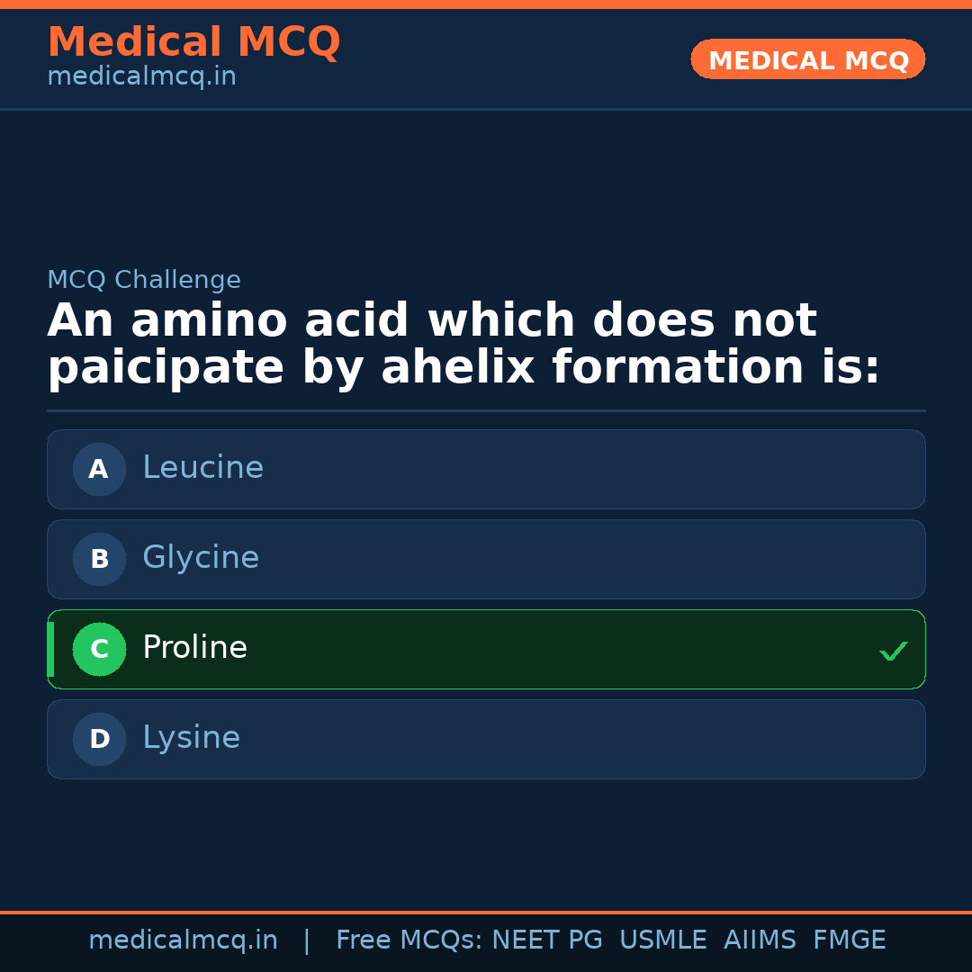Click the green checkmark beside Proline

point(893,651)
